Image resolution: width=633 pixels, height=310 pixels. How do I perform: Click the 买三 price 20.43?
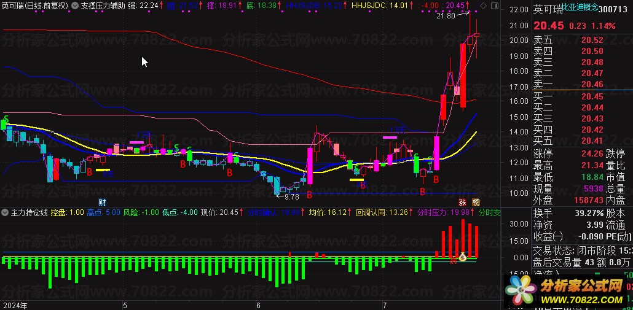[x=592, y=118]
